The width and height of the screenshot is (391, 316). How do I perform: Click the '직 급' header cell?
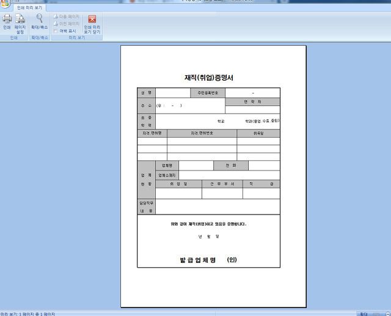261,184
